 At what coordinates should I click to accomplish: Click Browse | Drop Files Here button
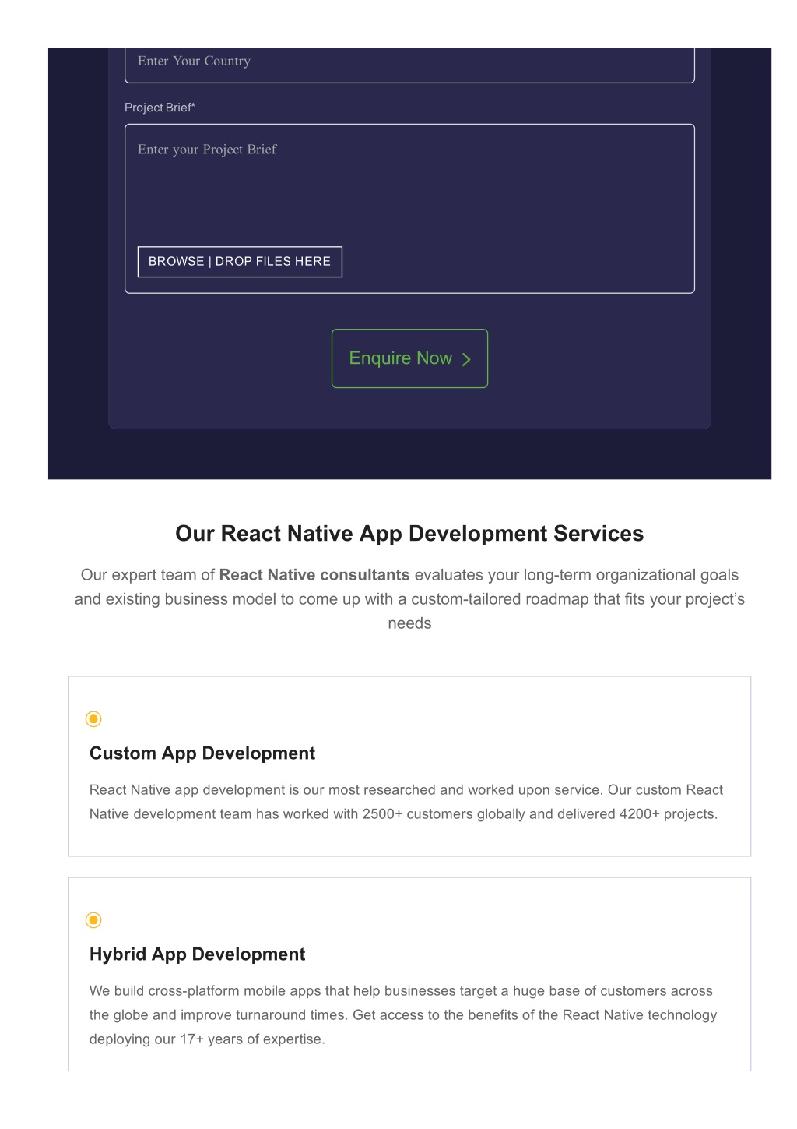pos(240,262)
